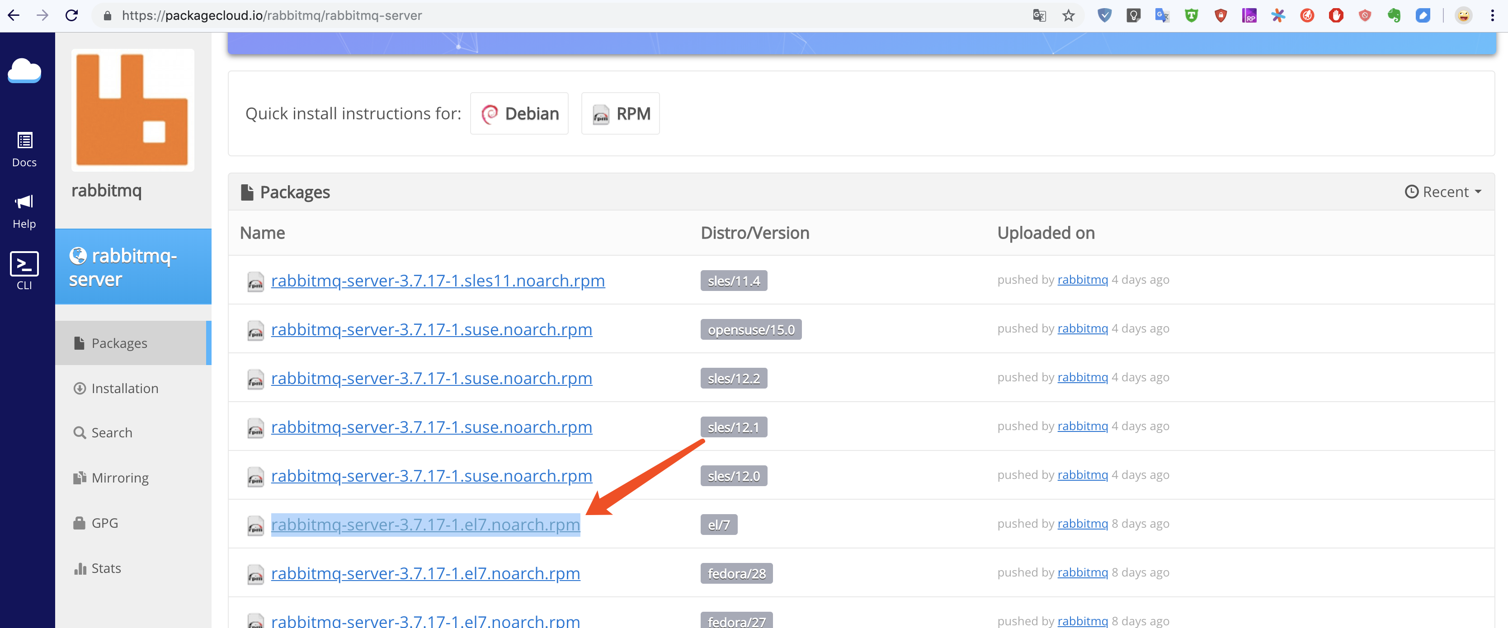Go to the Mirroring section
Image resolution: width=1508 pixels, height=628 pixels.
click(x=119, y=478)
